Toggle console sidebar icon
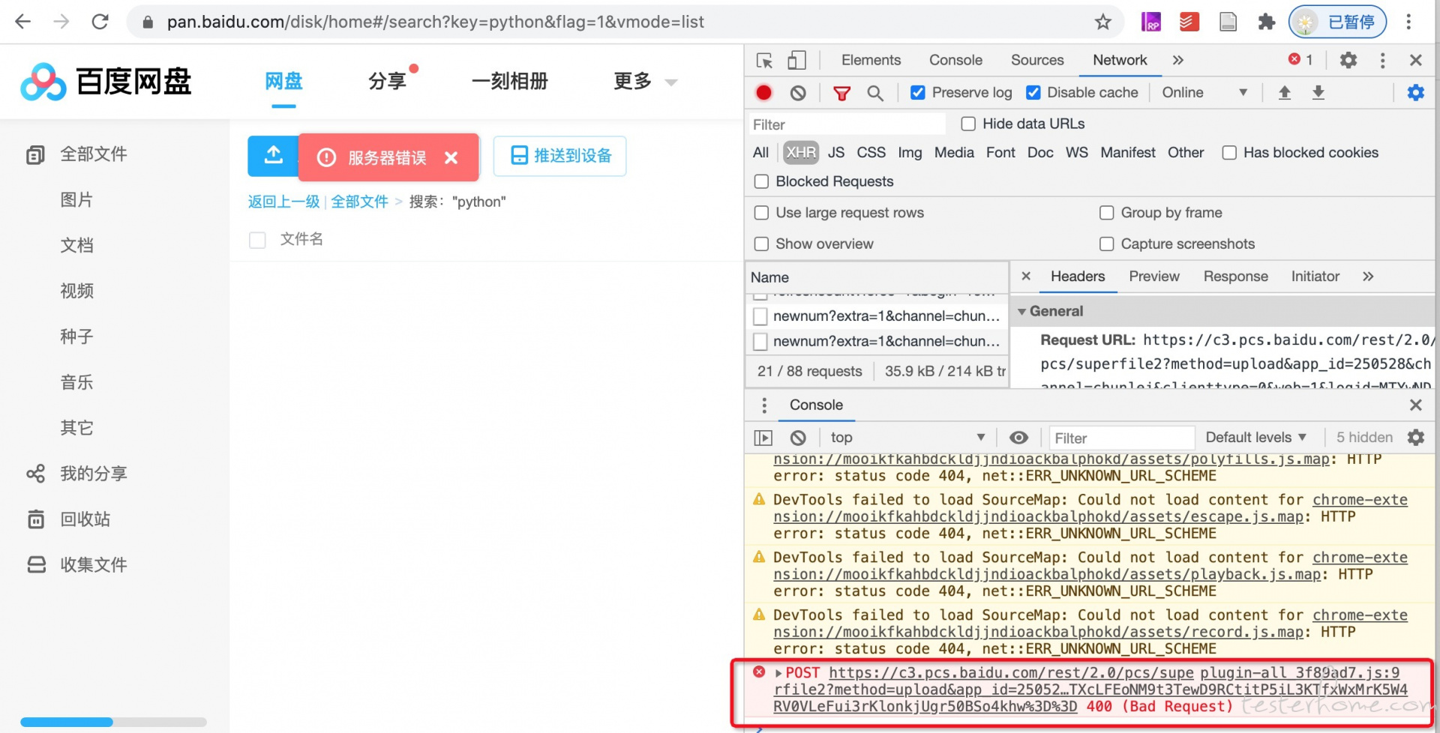This screenshot has height=733, width=1440. click(763, 438)
